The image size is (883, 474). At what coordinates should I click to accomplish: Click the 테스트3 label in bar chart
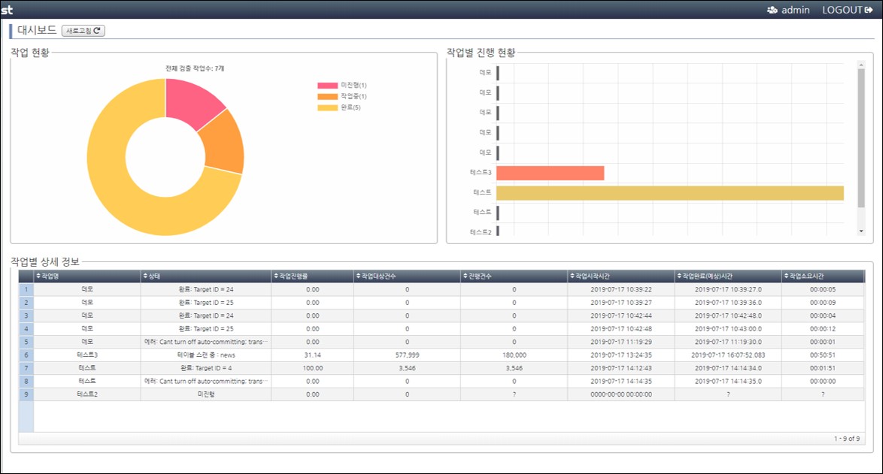(481, 173)
